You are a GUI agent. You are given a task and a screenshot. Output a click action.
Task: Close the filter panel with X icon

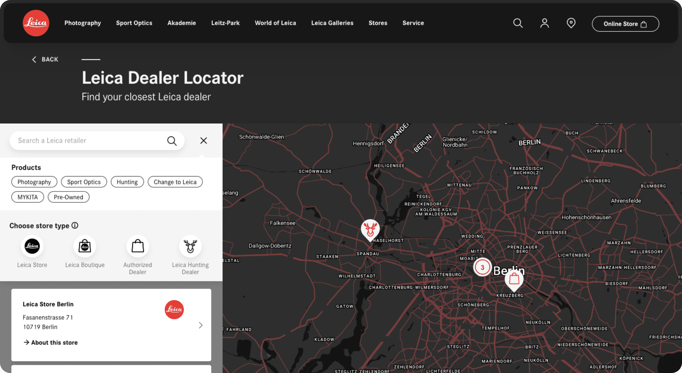pos(204,140)
